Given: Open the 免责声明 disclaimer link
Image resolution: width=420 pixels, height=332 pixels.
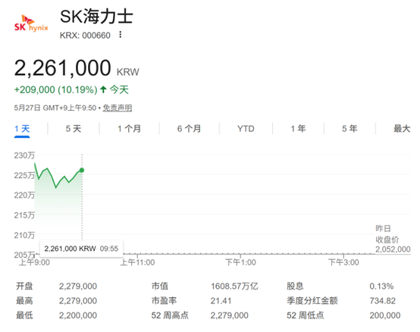Looking at the screenshot, I should 118,108.
